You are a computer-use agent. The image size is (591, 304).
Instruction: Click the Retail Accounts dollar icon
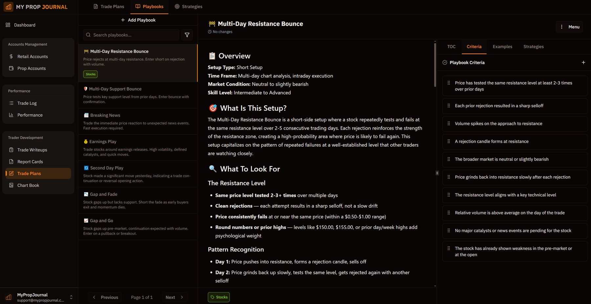[11, 56]
